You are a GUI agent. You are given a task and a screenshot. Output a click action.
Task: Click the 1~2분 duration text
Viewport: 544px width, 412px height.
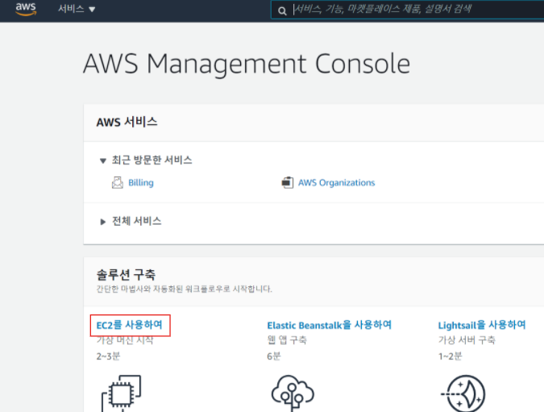(x=450, y=356)
